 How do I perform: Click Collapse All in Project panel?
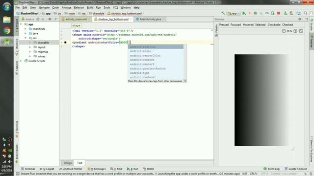click(x=43, y=19)
